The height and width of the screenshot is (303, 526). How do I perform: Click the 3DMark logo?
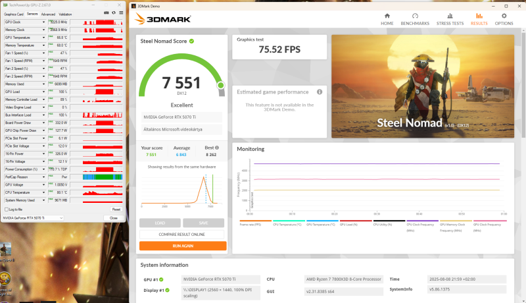click(x=162, y=19)
